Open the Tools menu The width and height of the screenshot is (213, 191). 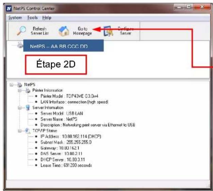click(x=32, y=18)
